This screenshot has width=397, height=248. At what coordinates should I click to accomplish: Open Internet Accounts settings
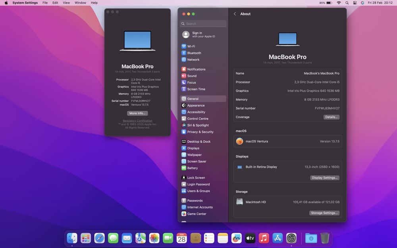tap(203, 207)
